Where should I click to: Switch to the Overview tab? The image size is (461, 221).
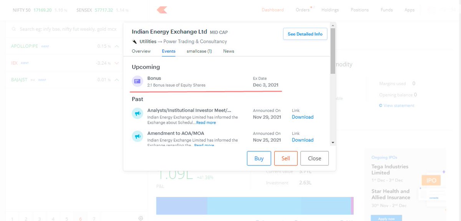[x=141, y=51]
